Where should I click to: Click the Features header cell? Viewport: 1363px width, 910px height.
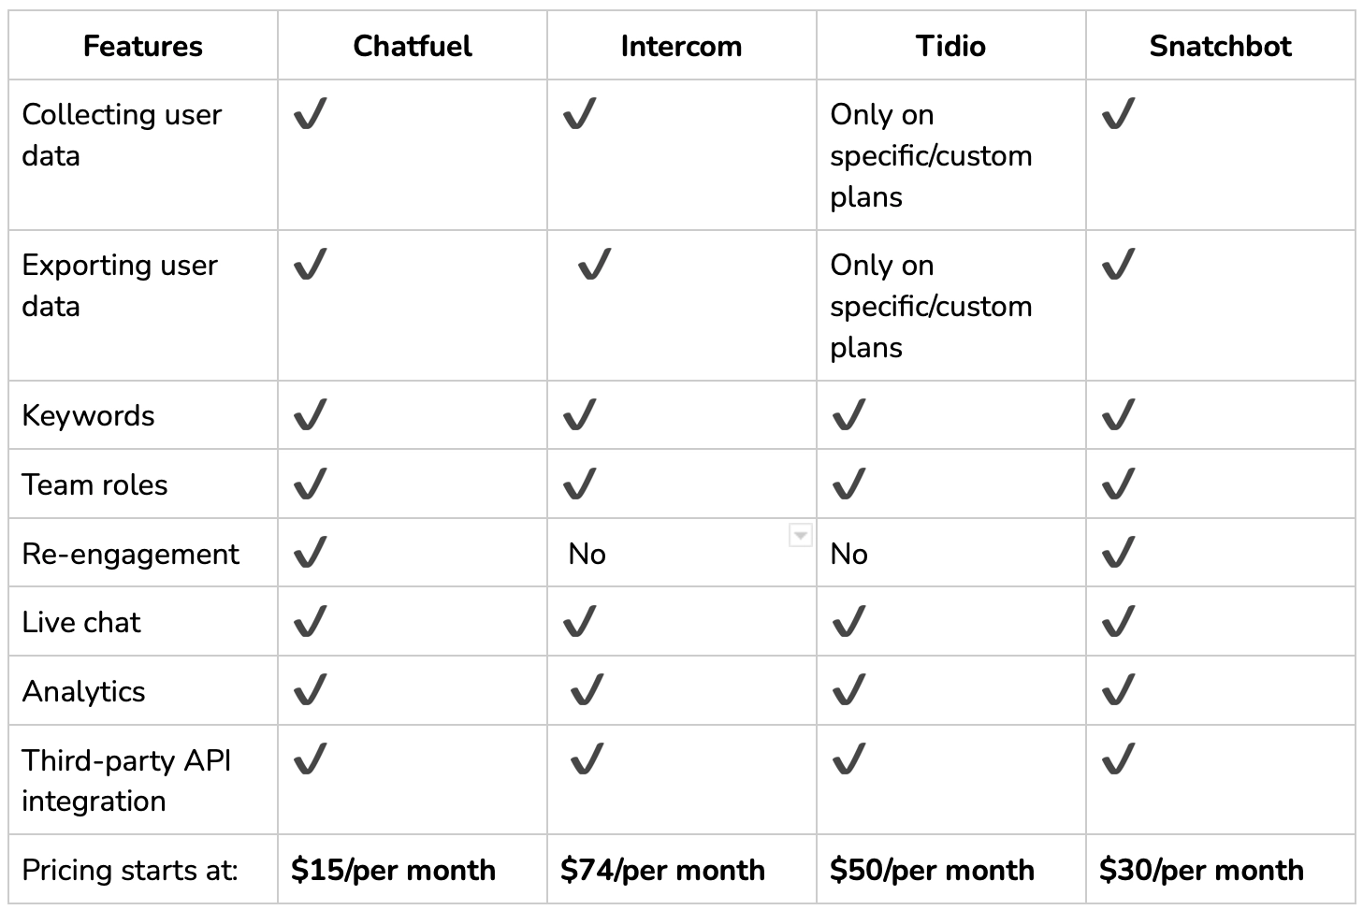pos(143,46)
